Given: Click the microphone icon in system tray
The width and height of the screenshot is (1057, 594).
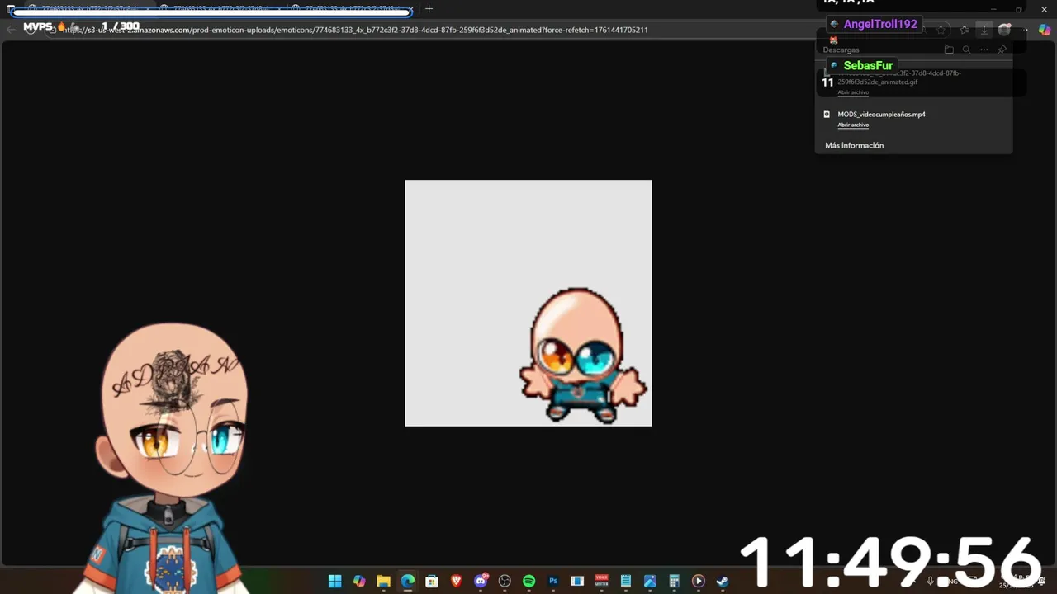Looking at the screenshot, I should point(931,581).
